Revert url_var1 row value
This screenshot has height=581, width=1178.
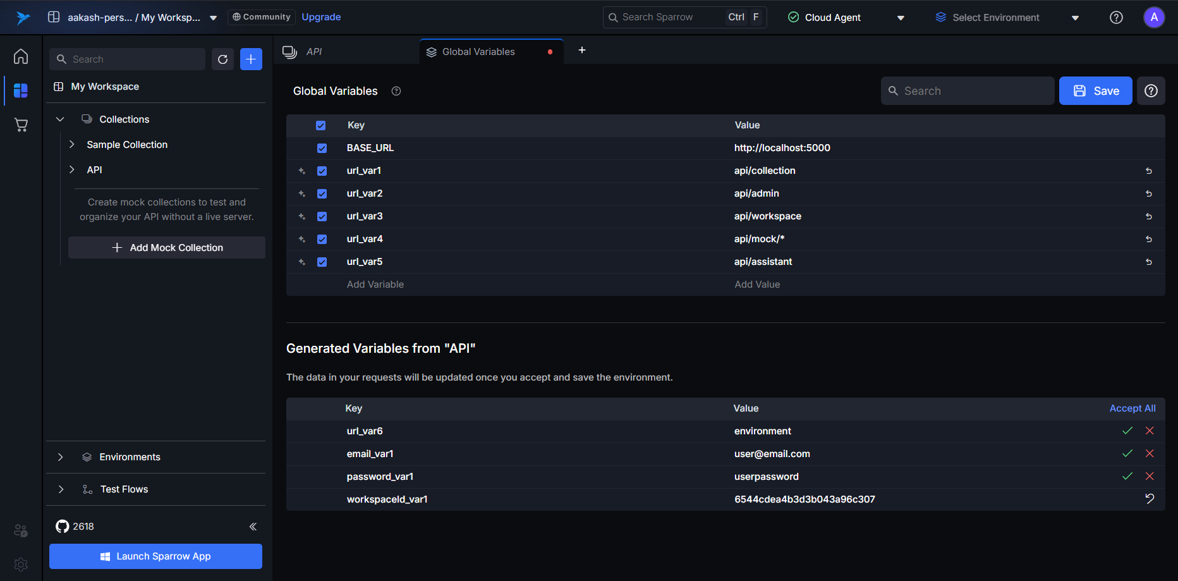tap(1149, 171)
